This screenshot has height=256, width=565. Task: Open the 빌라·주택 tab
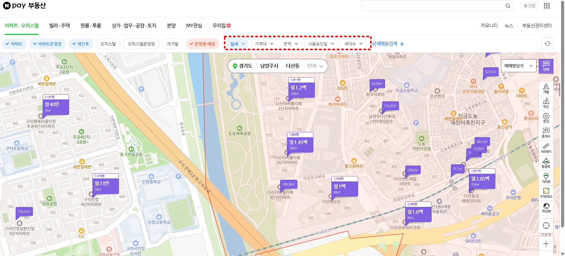point(60,26)
